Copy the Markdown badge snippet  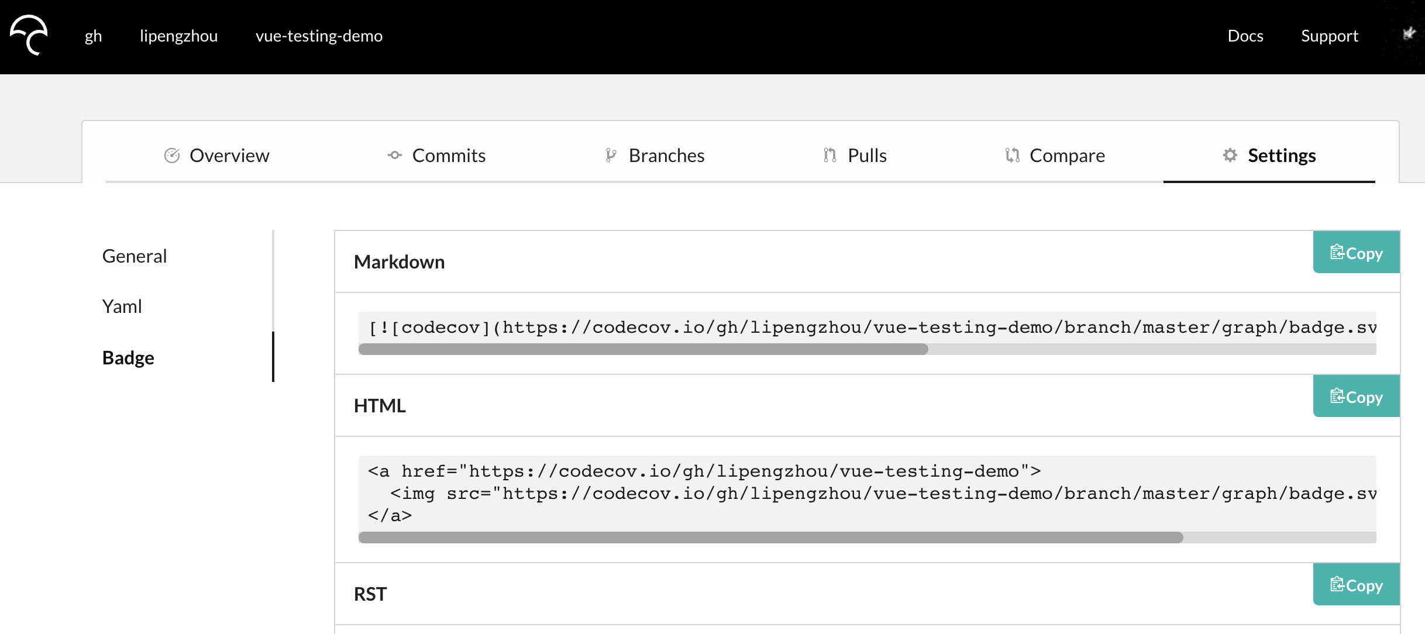(1356, 253)
